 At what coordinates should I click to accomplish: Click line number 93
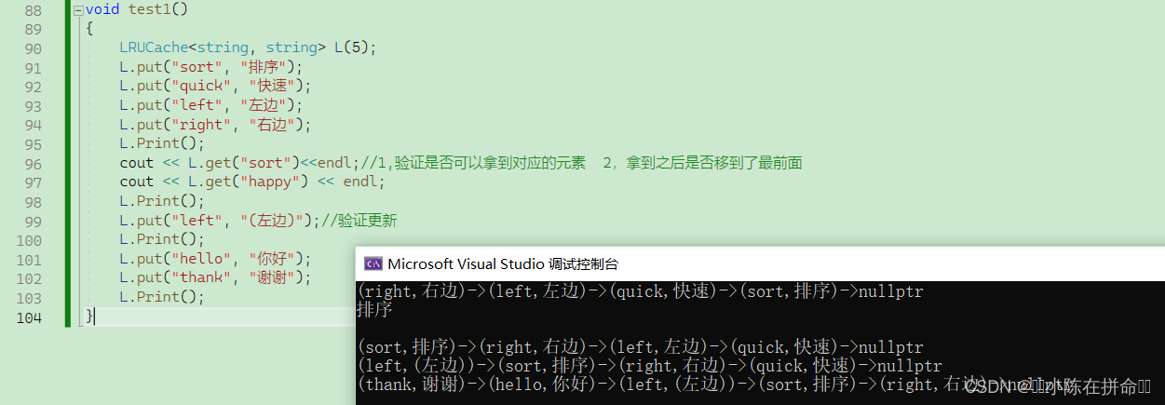point(32,106)
